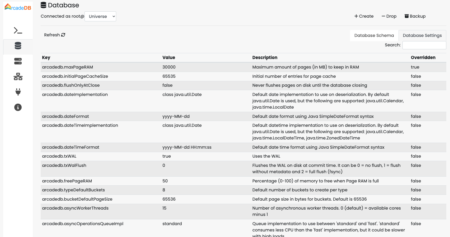This screenshot has height=237, width=450.
Task: Click the Refresh icon next to Refresh label
Action: tap(63, 35)
